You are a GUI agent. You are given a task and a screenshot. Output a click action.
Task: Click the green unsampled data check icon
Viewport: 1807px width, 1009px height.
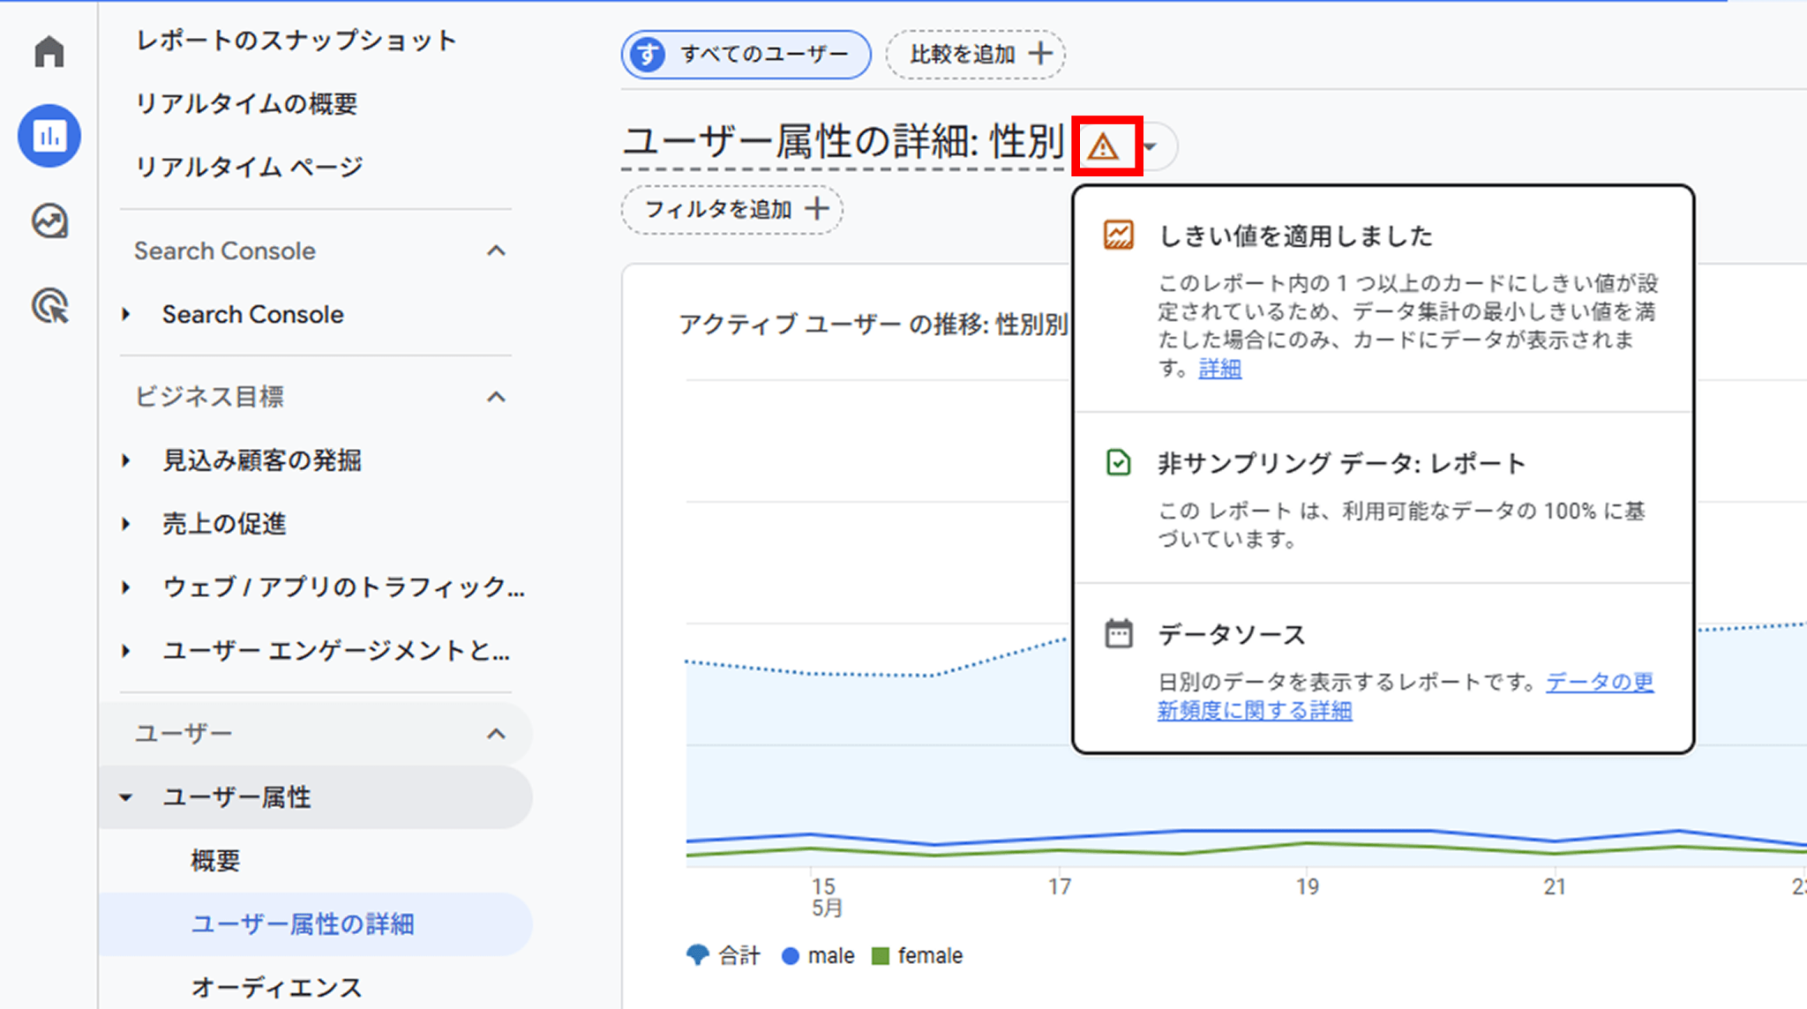click(1119, 462)
